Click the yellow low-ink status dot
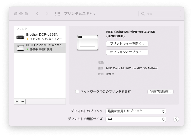 click(28, 39)
